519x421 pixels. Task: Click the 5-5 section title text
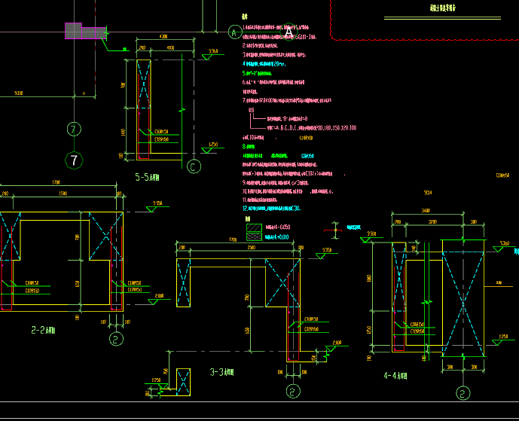click(146, 178)
